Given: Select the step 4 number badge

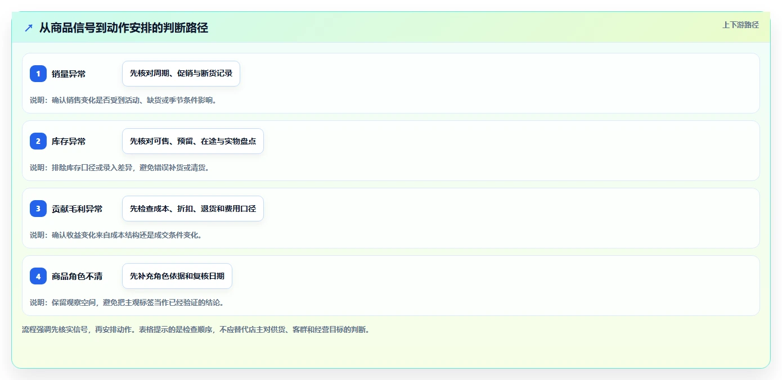Looking at the screenshot, I should 38,276.
